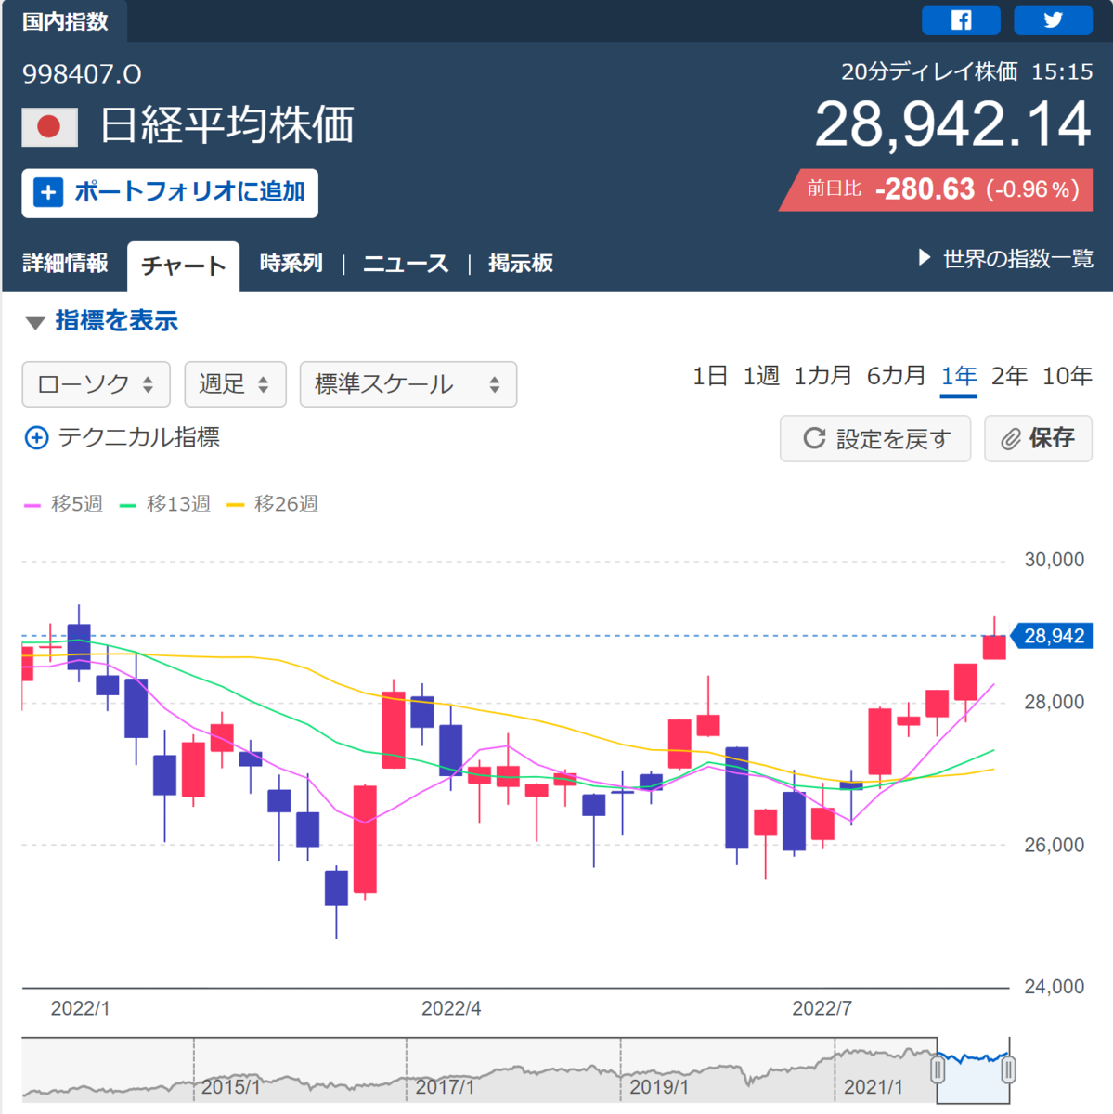Toggle the 移5週 moving average line
The height and width of the screenshot is (1114, 1113).
click(63, 503)
